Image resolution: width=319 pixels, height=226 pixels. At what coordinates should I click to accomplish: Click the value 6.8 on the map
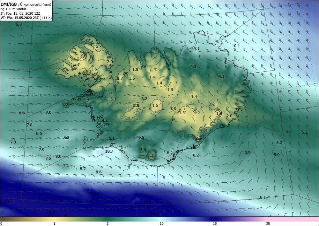tap(22, 113)
